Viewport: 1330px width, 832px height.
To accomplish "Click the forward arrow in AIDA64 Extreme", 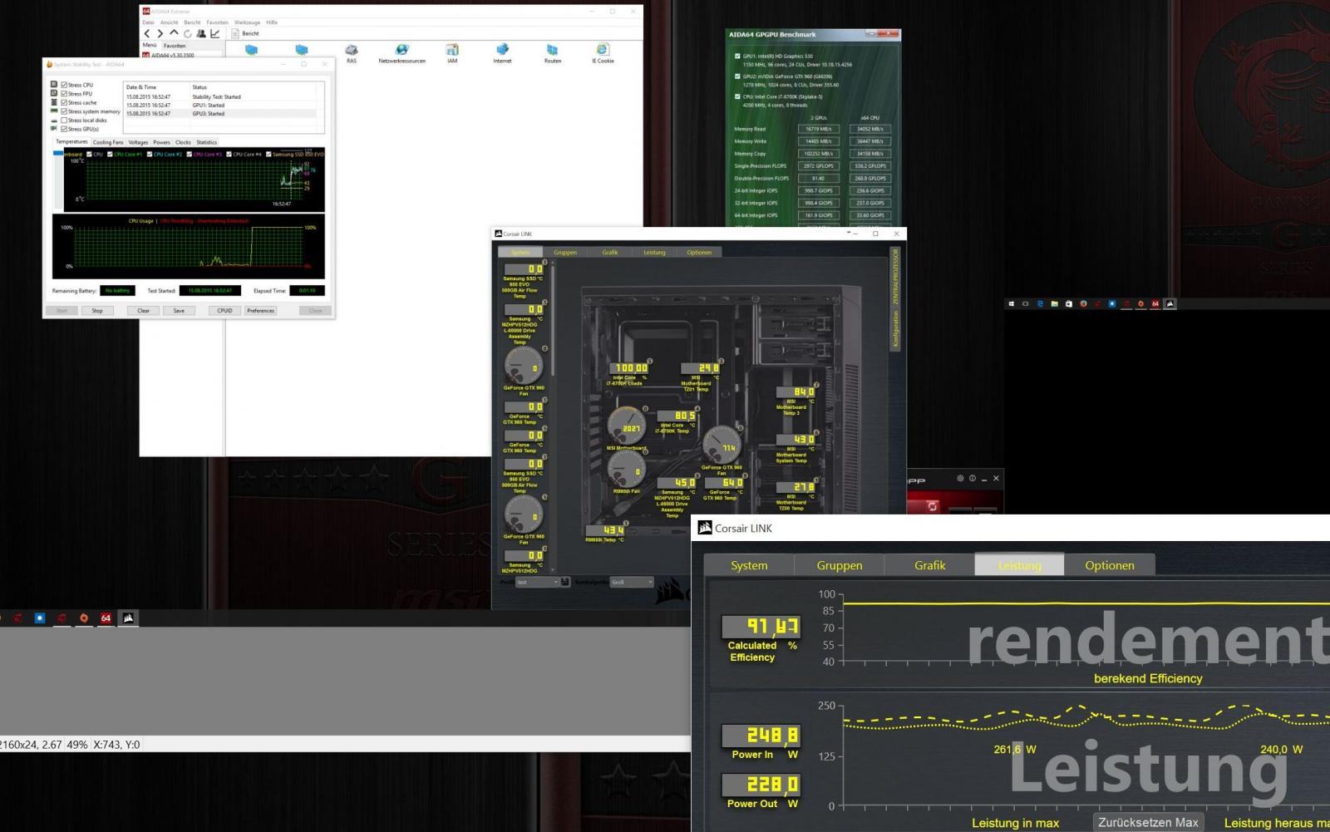I will coord(160,33).
